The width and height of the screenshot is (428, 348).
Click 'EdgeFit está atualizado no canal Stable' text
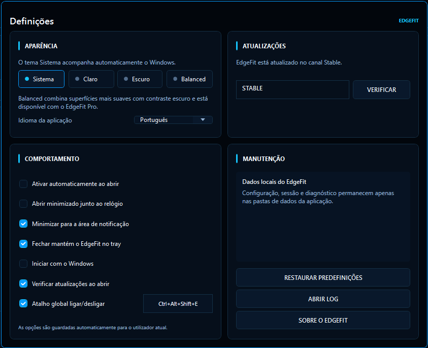point(289,62)
